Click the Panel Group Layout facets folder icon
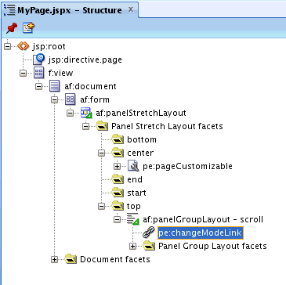 (149, 246)
